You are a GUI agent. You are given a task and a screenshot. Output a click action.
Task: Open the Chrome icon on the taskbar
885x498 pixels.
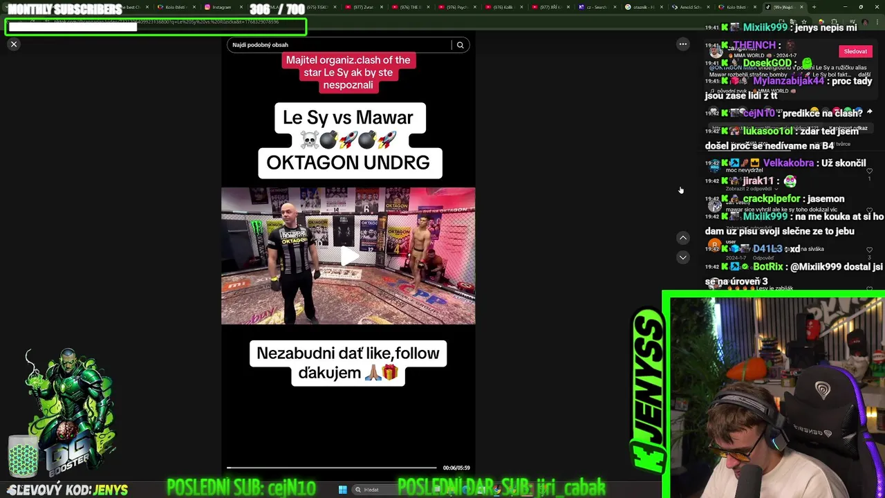click(496, 490)
